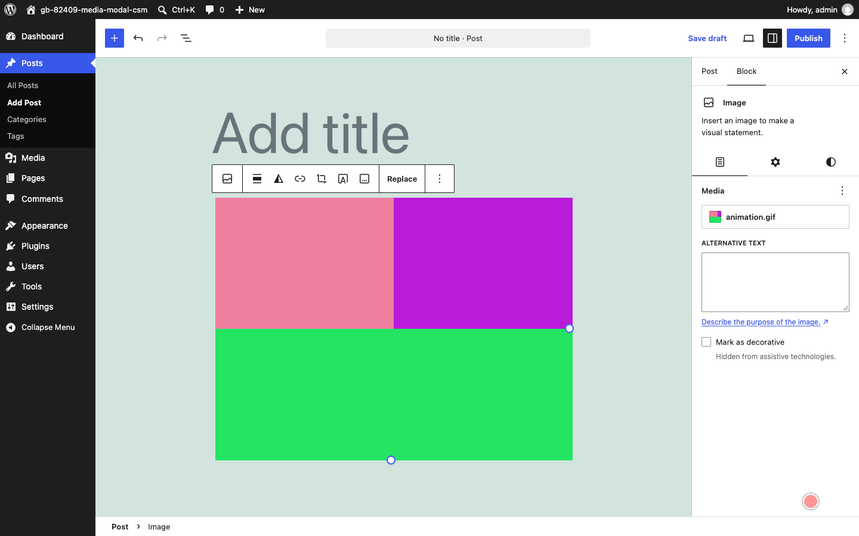Image resolution: width=859 pixels, height=536 pixels.
Task: Collapse the admin sidebar menu
Action: click(48, 327)
